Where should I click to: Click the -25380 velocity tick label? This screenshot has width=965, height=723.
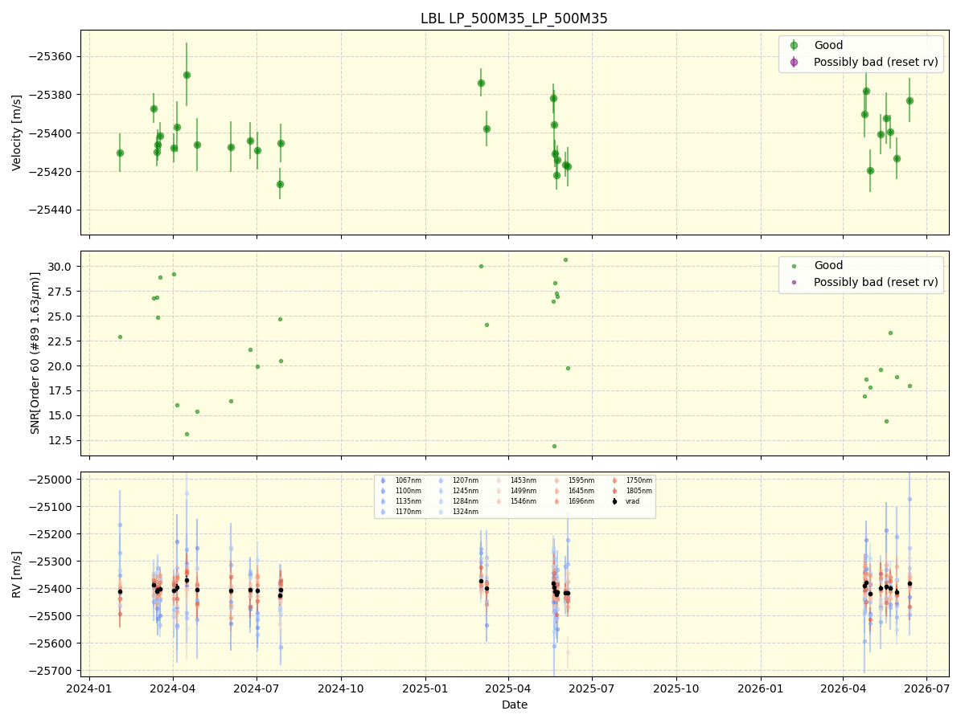(51, 95)
